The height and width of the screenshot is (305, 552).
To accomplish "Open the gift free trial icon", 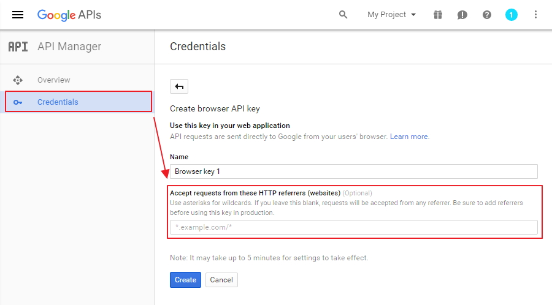I will 437,15.
